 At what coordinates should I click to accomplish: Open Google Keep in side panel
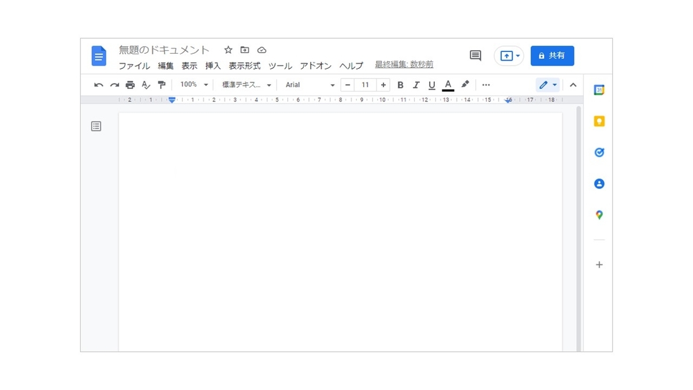tap(599, 121)
